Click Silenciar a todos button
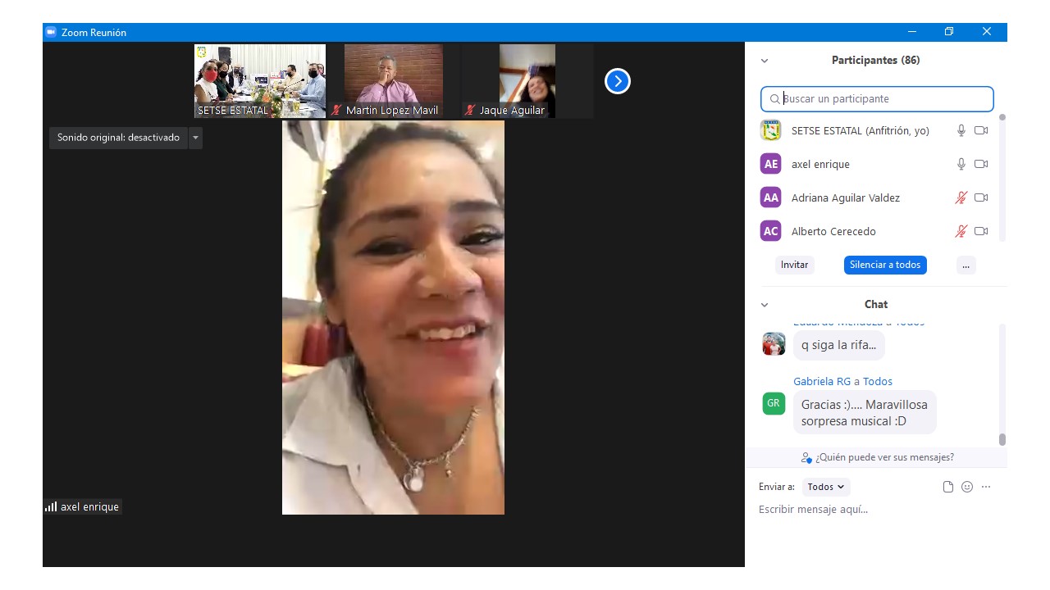 [885, 265]
